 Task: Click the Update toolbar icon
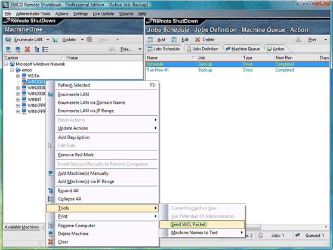coord(55,40)
